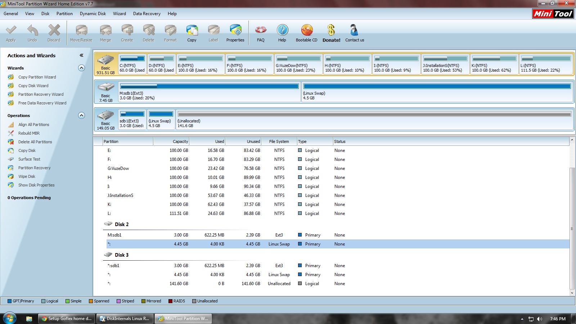Open the Data Recovery menu

tap(147, 14)
